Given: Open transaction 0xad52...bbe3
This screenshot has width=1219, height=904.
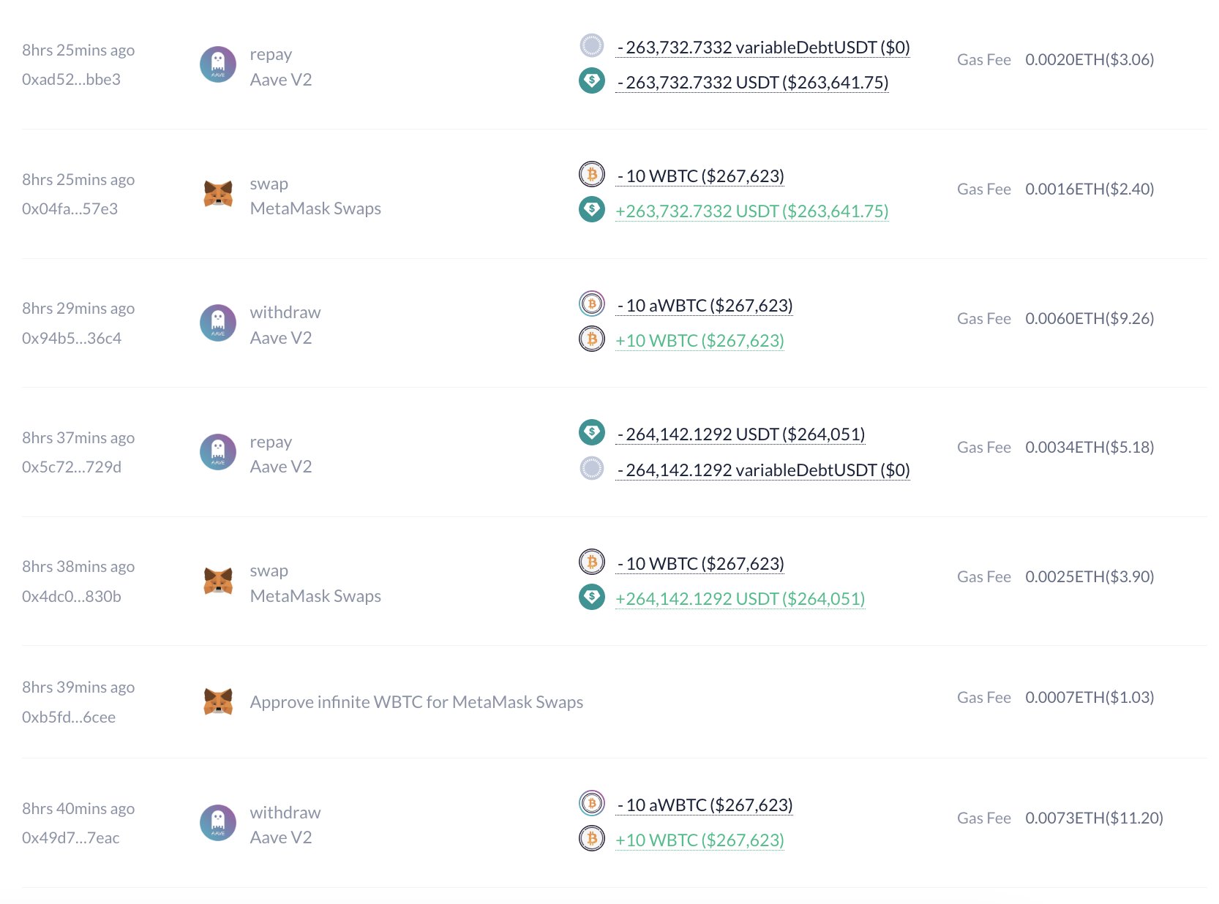Looking at the screenshot, I should point(72,80).
